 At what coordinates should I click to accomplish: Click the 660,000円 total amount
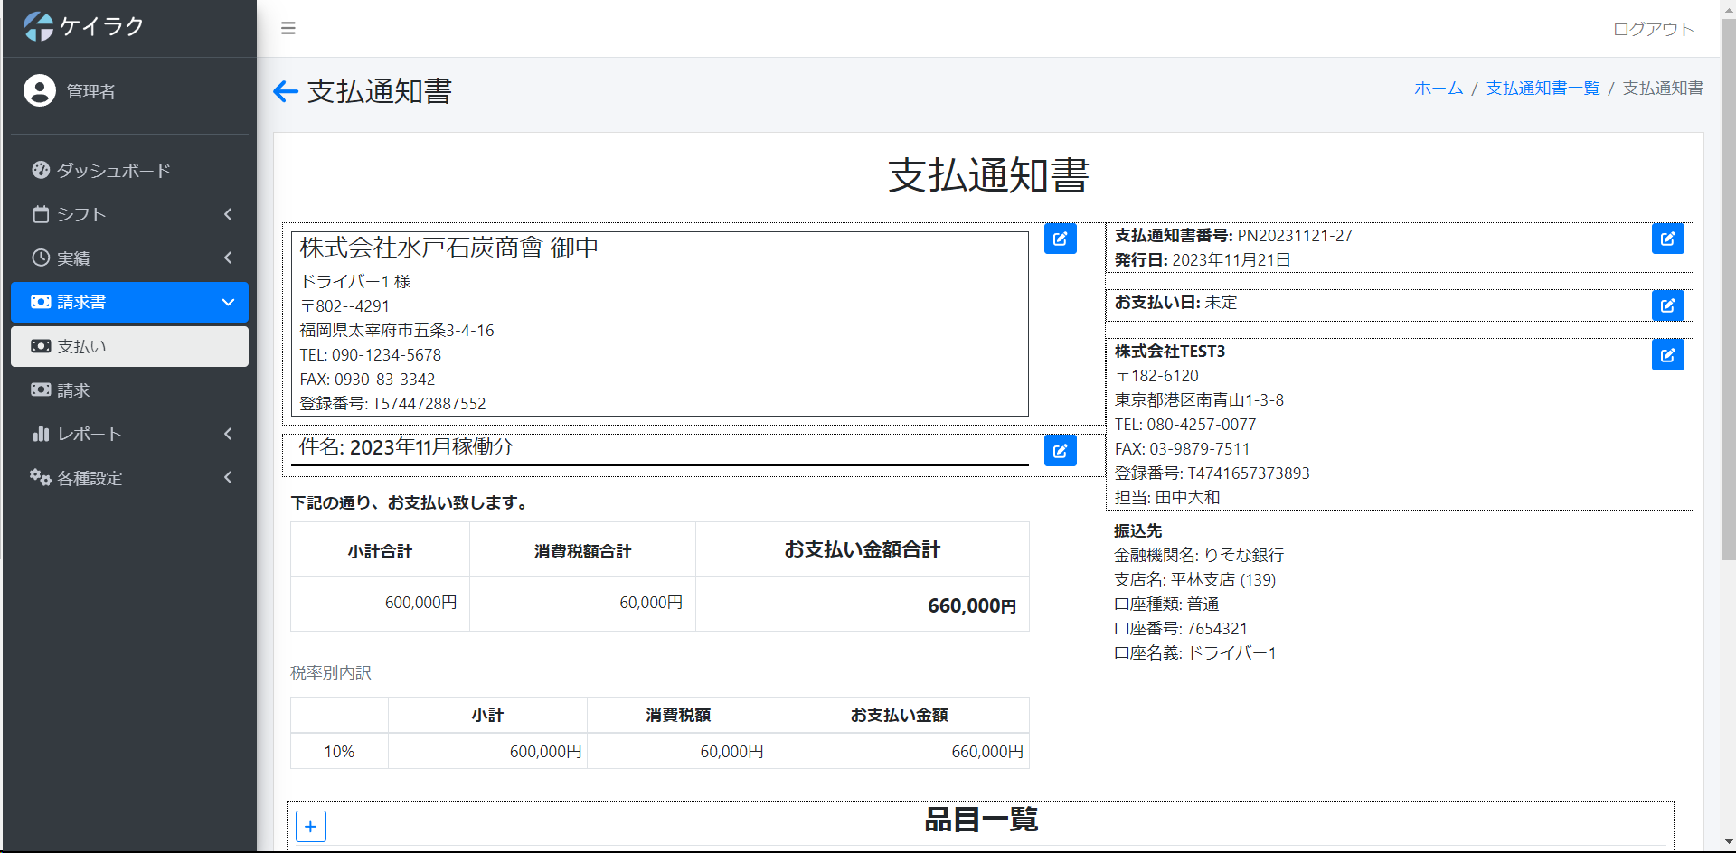pyautogui.click(x=972, y=605)
